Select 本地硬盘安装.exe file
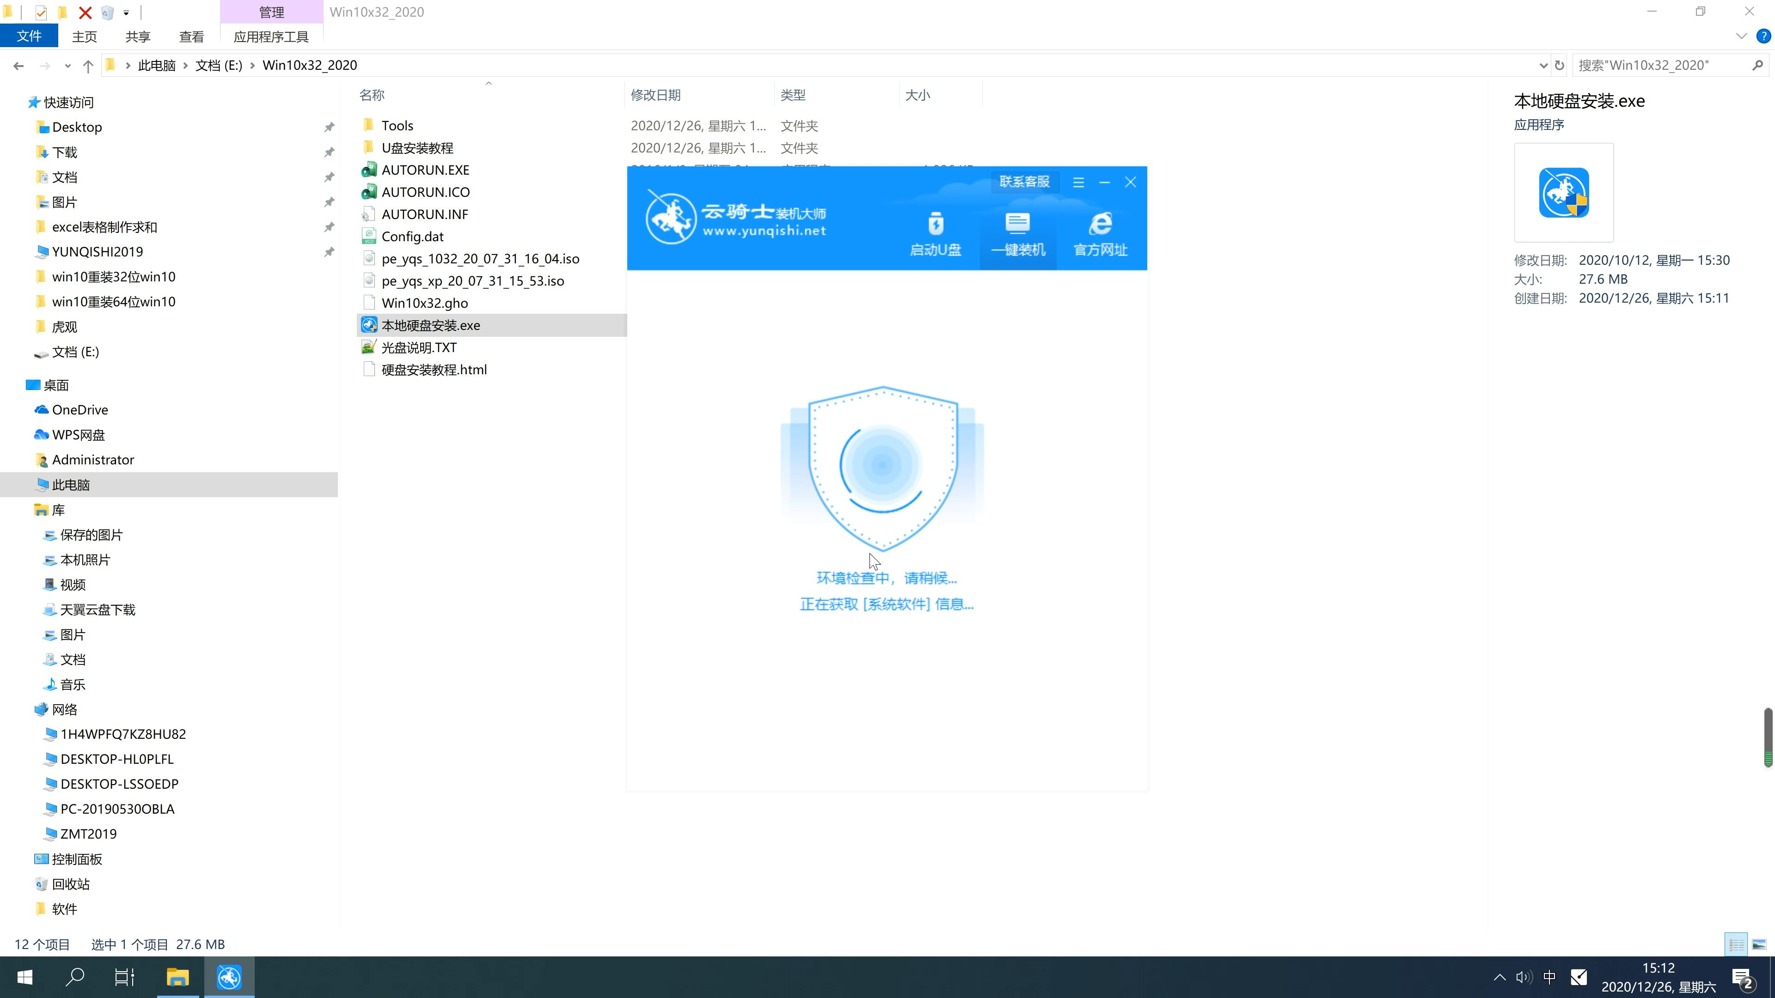Screen dimensions: 1775x998 (x=432, y=324)
